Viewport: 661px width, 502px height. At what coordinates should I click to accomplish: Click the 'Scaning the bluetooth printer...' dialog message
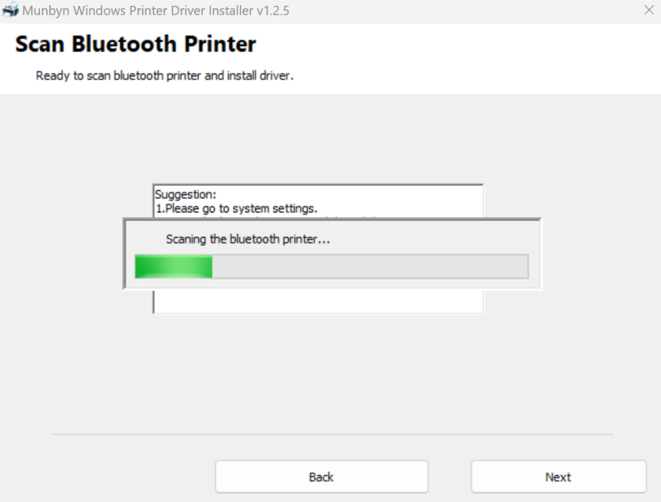(x=248, y=238)
